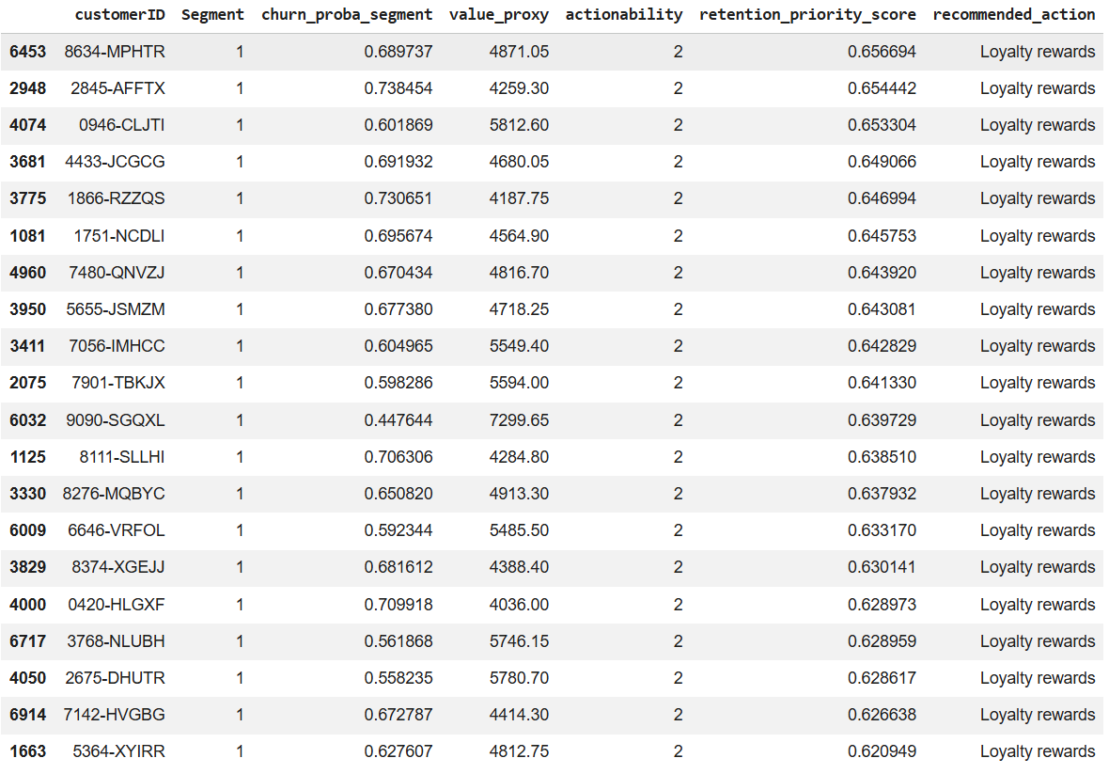1109x774 pixels.
Task: Select row index 6032
Action: pos(26,419)
